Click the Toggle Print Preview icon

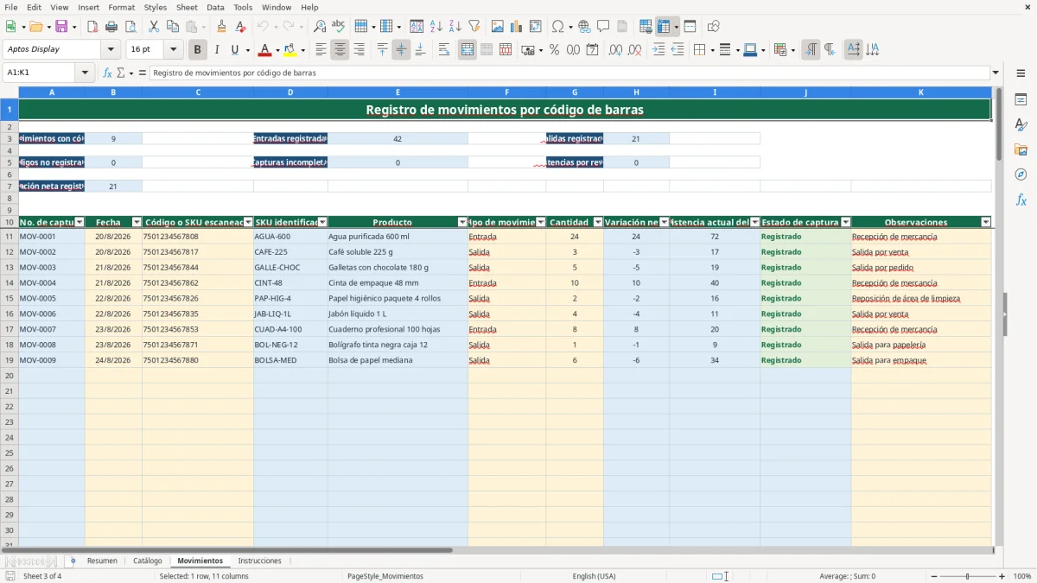pos(130,27)
